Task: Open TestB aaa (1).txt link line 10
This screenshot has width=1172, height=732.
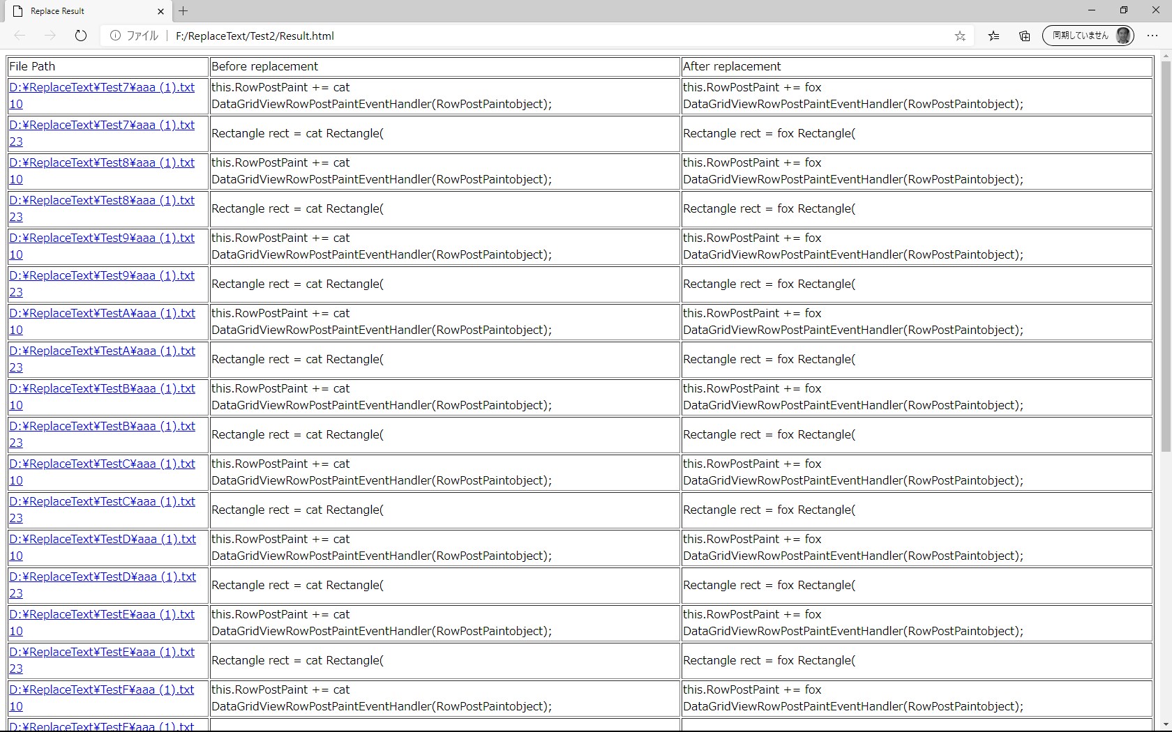Action: 102,397
